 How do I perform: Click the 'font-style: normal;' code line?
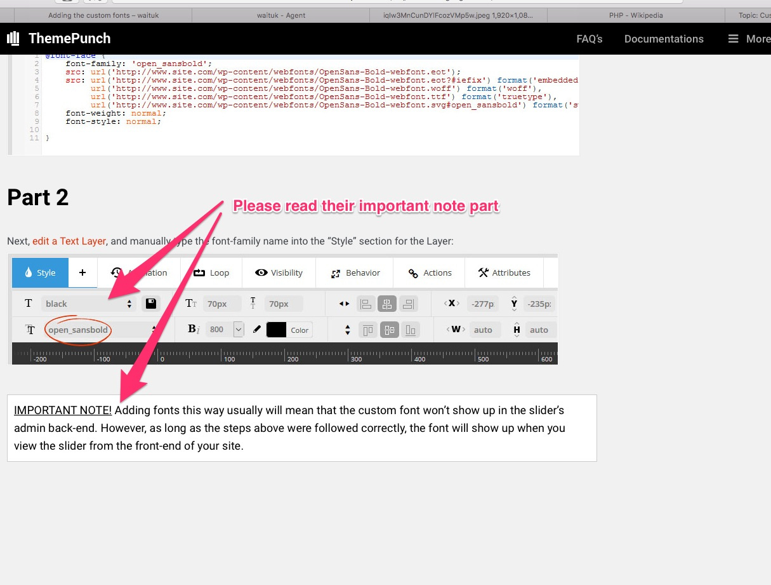click(x=114, y=121)
